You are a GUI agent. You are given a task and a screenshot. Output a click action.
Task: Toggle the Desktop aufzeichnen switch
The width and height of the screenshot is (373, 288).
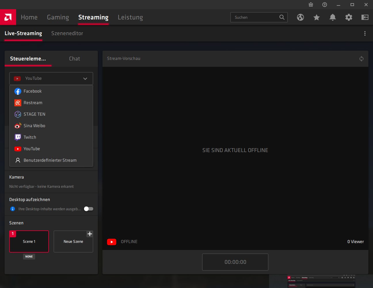pos(89,209)
